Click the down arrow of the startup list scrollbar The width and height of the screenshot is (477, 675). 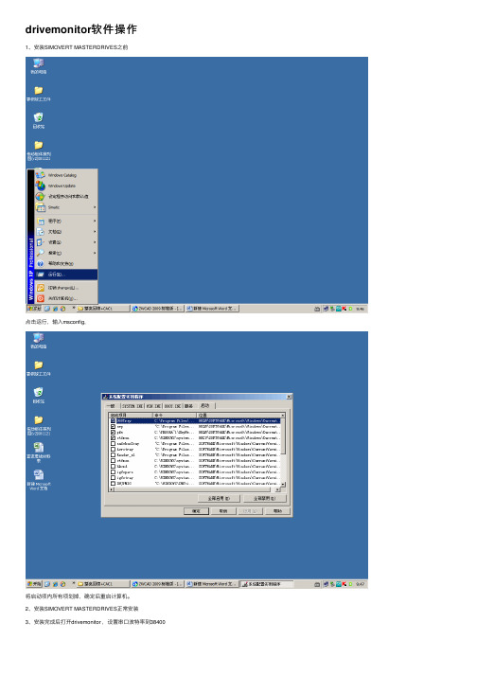point(283,485)
